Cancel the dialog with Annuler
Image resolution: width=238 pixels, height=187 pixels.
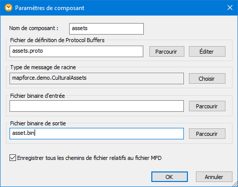(x=214, y=177)
